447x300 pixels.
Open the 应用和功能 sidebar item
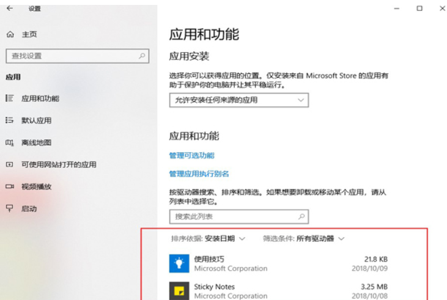(40, 98)
